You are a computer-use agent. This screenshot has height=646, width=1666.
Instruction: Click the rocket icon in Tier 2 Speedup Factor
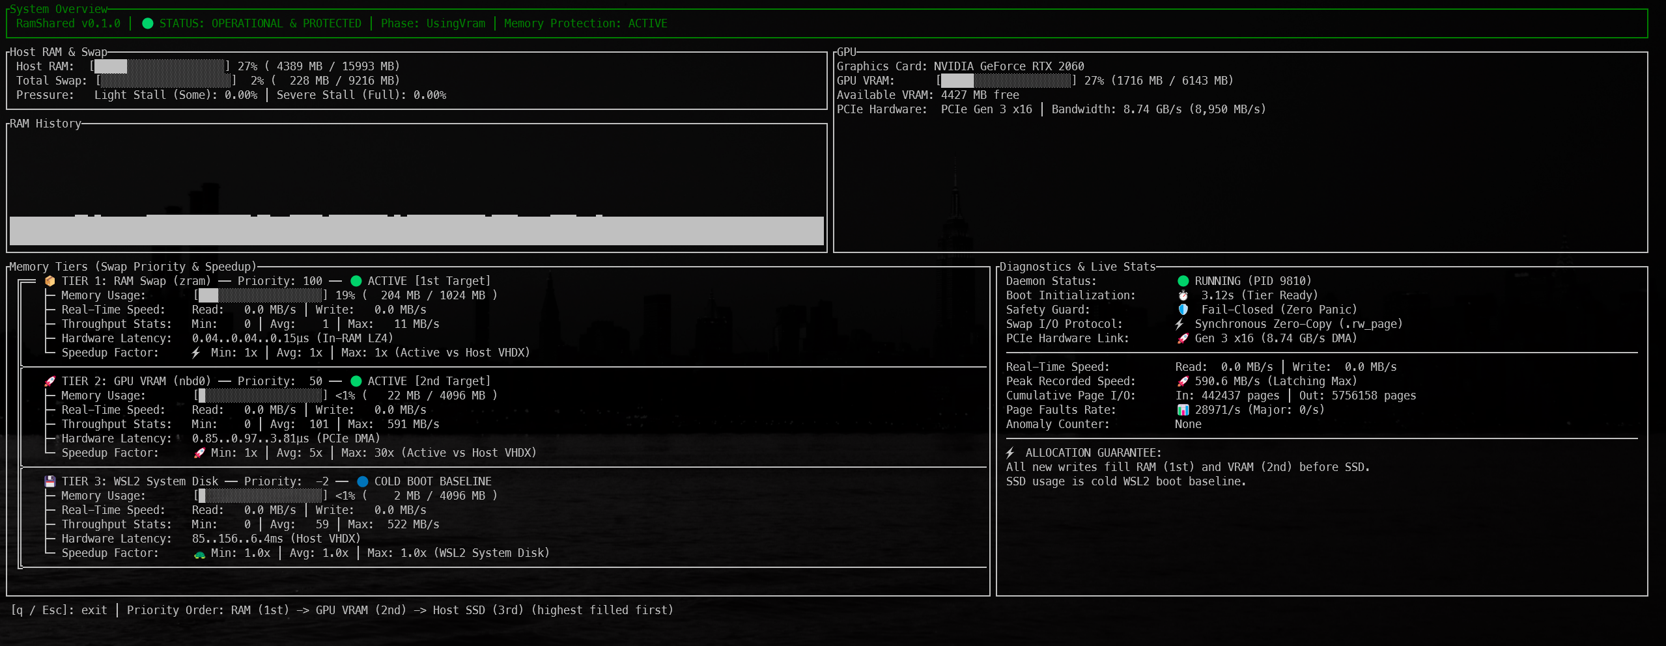click(x=199, y=453)
